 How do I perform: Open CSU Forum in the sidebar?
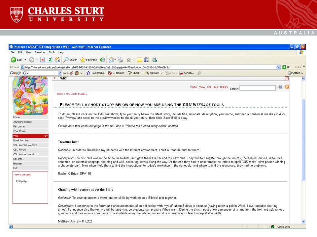click(x=30, y=150)
